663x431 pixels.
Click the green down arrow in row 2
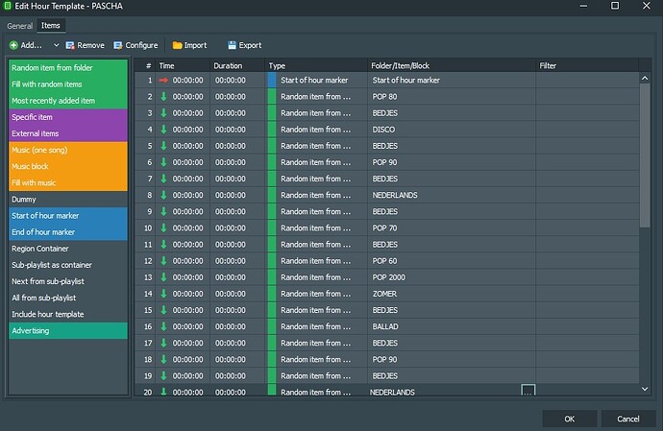point(163,96)
